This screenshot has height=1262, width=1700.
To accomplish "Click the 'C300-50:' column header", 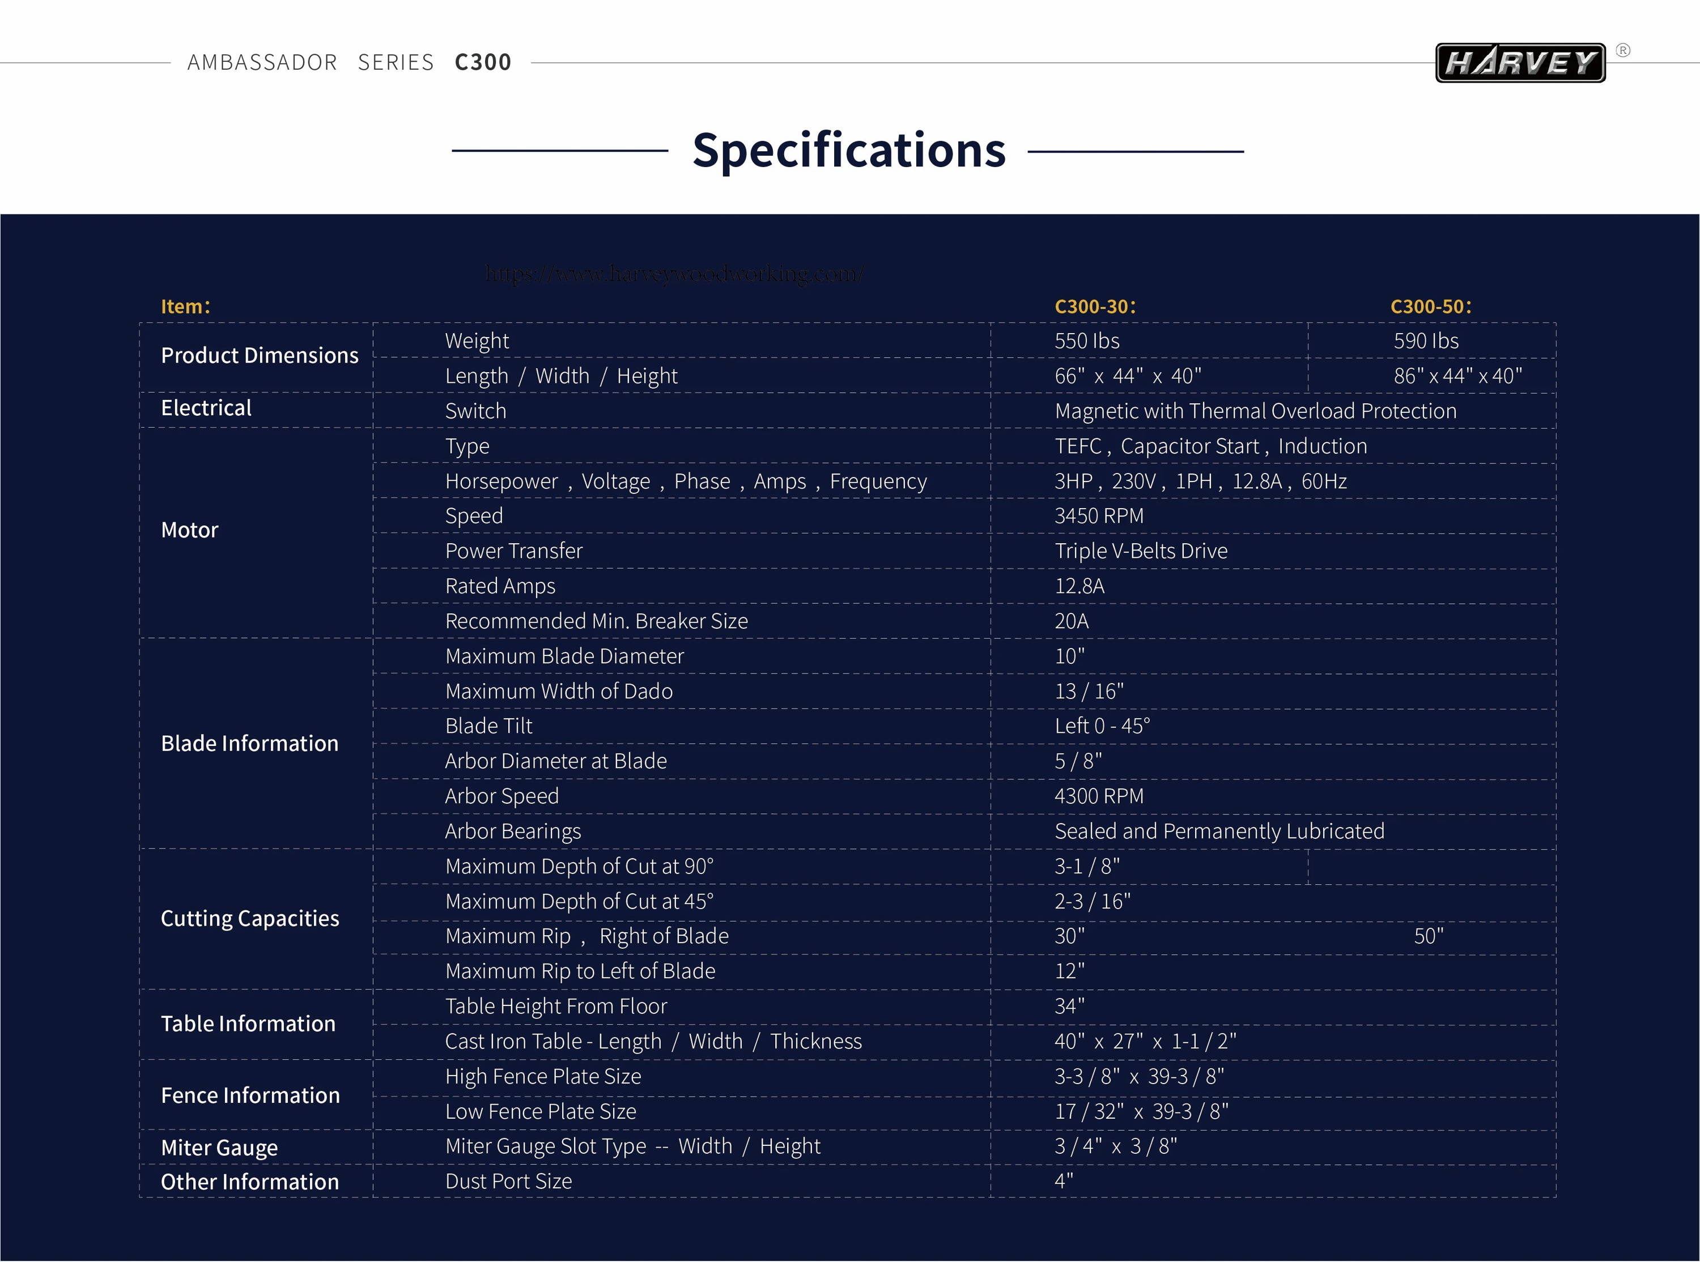I will 1430,306.
